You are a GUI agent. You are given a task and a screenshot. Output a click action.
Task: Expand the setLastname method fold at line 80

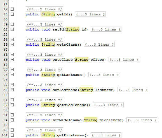(x=12, y=90)
